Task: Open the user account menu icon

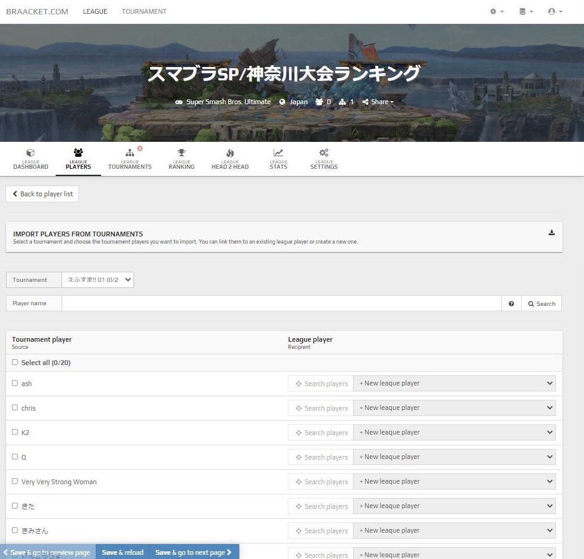Action: (x=555, y=11)
